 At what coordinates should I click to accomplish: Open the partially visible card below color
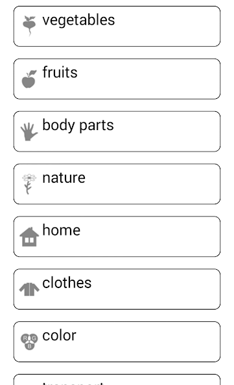pyautogui.click(x=117, y=380)
